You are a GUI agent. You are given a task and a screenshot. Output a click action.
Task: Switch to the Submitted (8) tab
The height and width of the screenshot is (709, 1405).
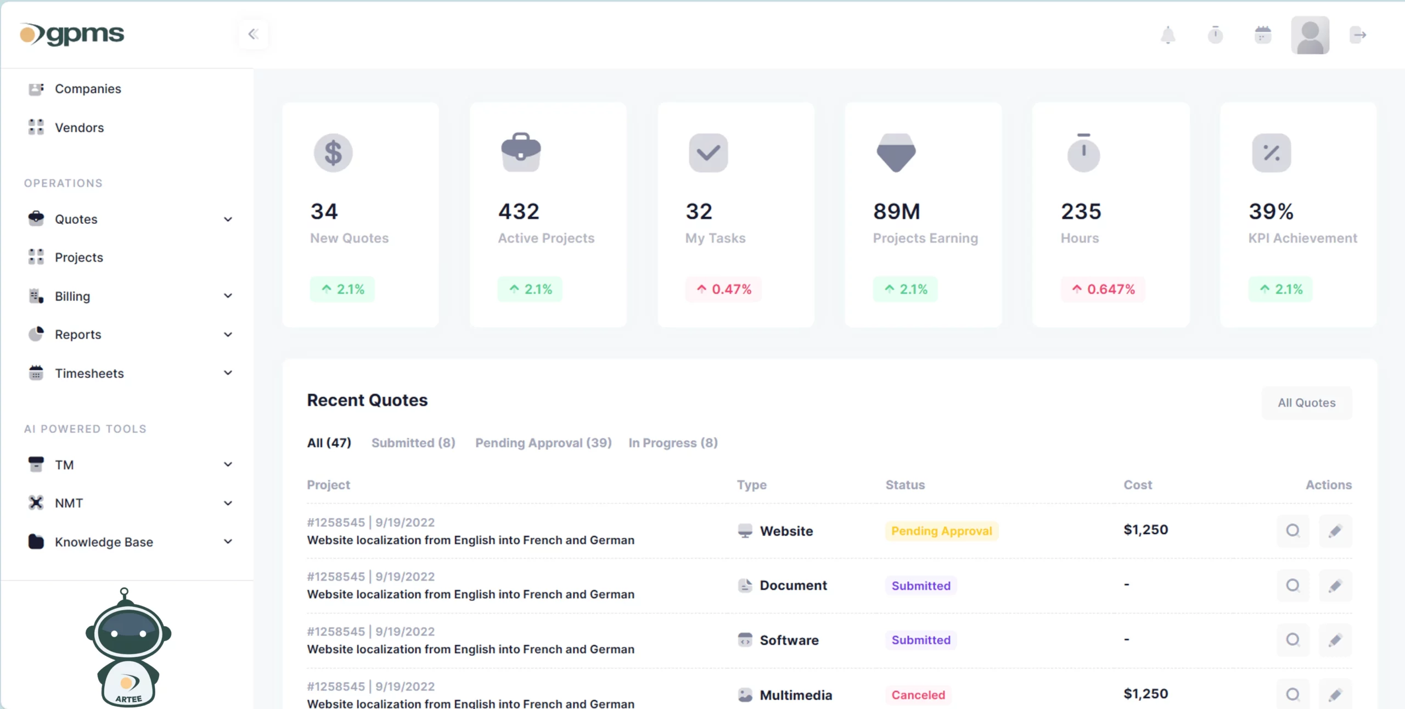tap(413, 443)
